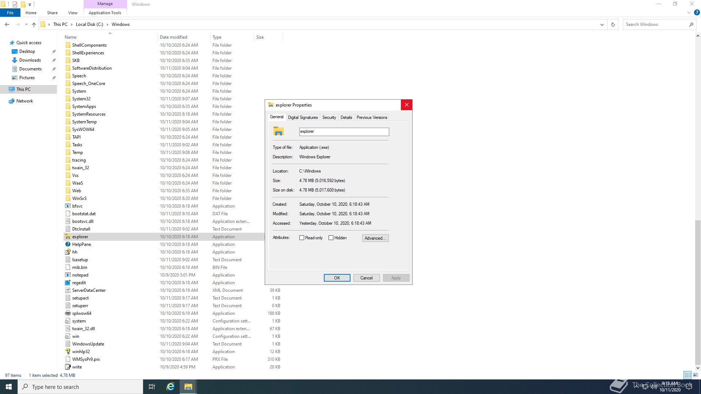Open the Home ribbon tab
Image resolution: width=701 pixels, height=394 pixels.
coord(31,12)
